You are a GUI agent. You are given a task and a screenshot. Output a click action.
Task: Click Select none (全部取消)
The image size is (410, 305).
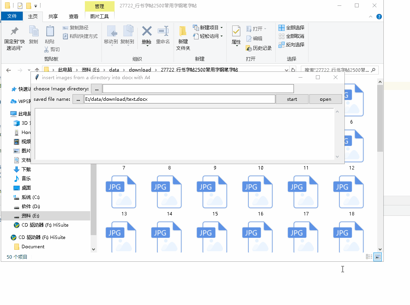pyautogui.click(x=292, y=36)
